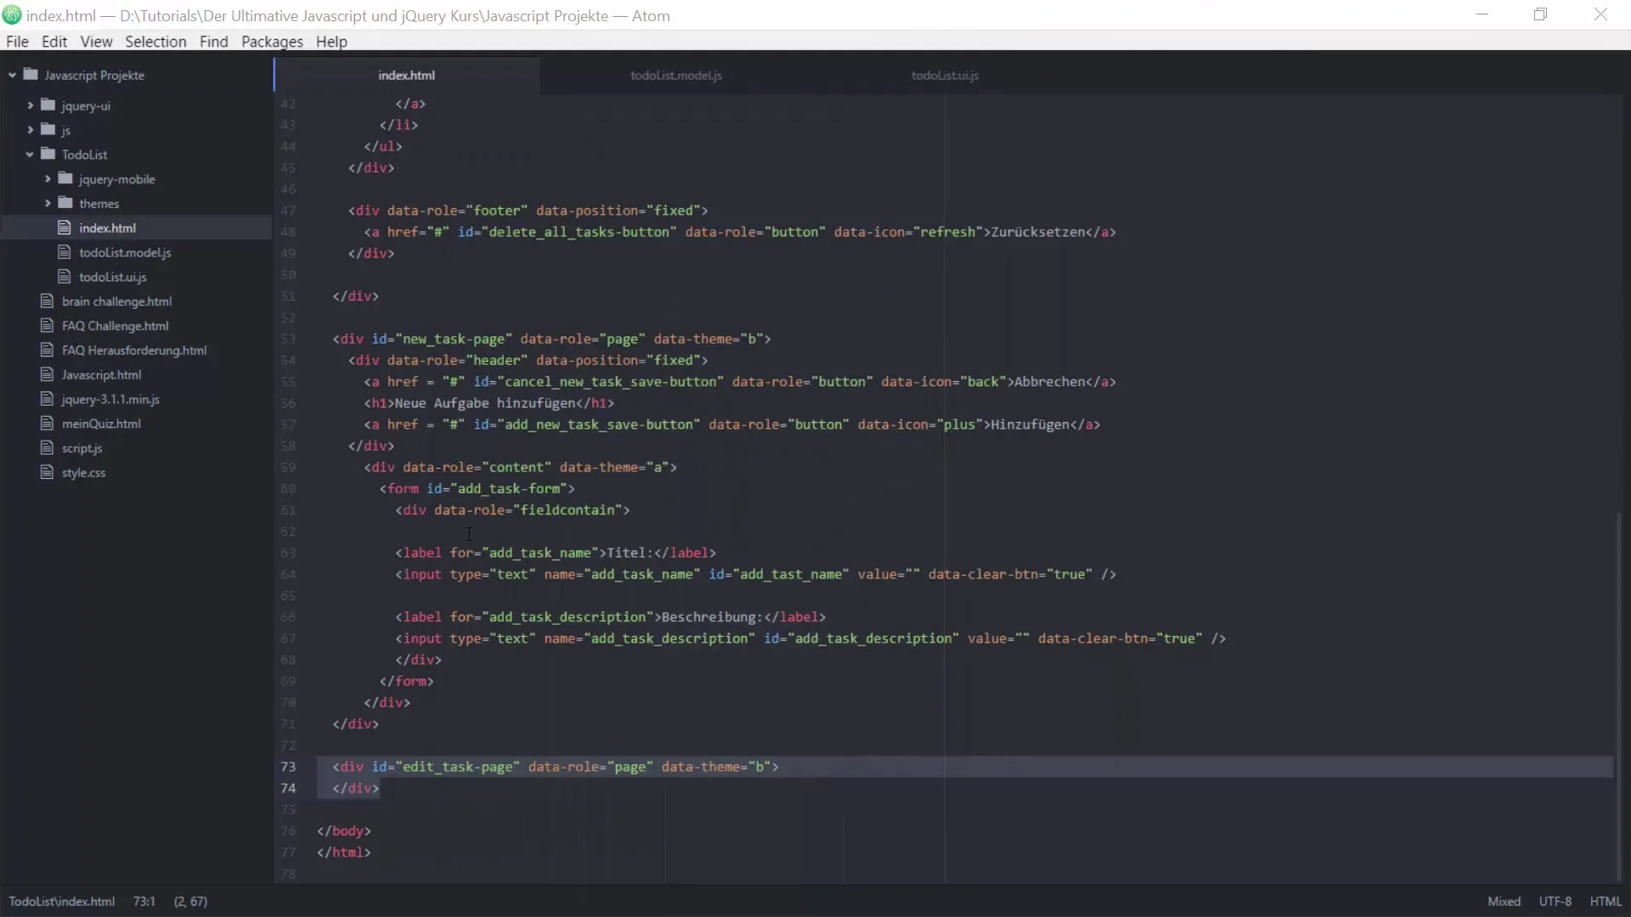
Task: Click the FAQ Herausforderung.html file icon
Action: 47,350
